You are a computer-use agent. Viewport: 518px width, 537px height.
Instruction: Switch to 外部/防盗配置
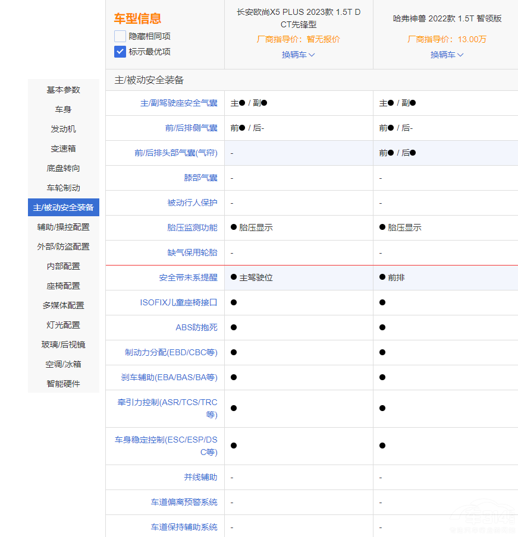(63, 247)
